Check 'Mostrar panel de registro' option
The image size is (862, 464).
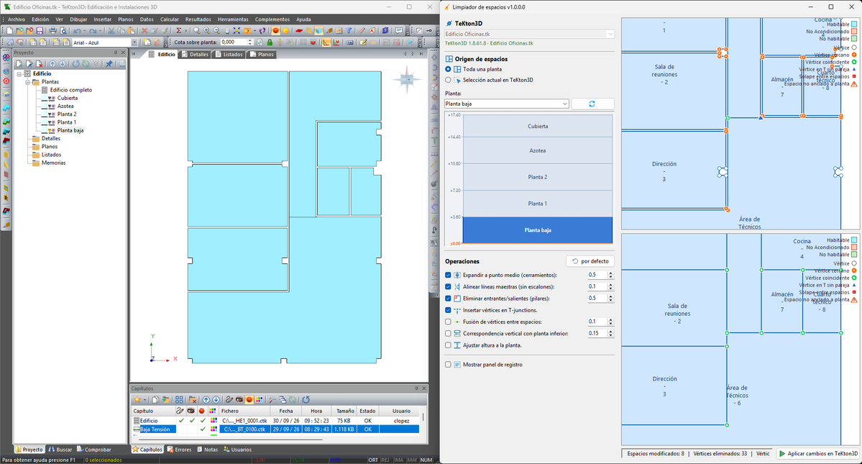pyautogui.click(x=448, y=365)
